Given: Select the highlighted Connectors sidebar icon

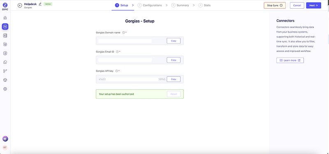Looking at the screenshot, I should pyautogui.click(x=5, y=26).
